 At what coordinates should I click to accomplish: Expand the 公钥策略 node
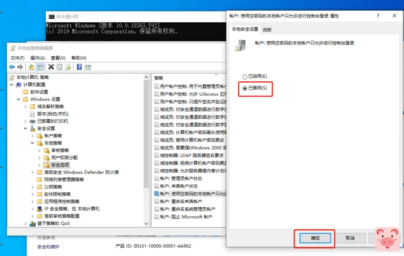point(32,187)
